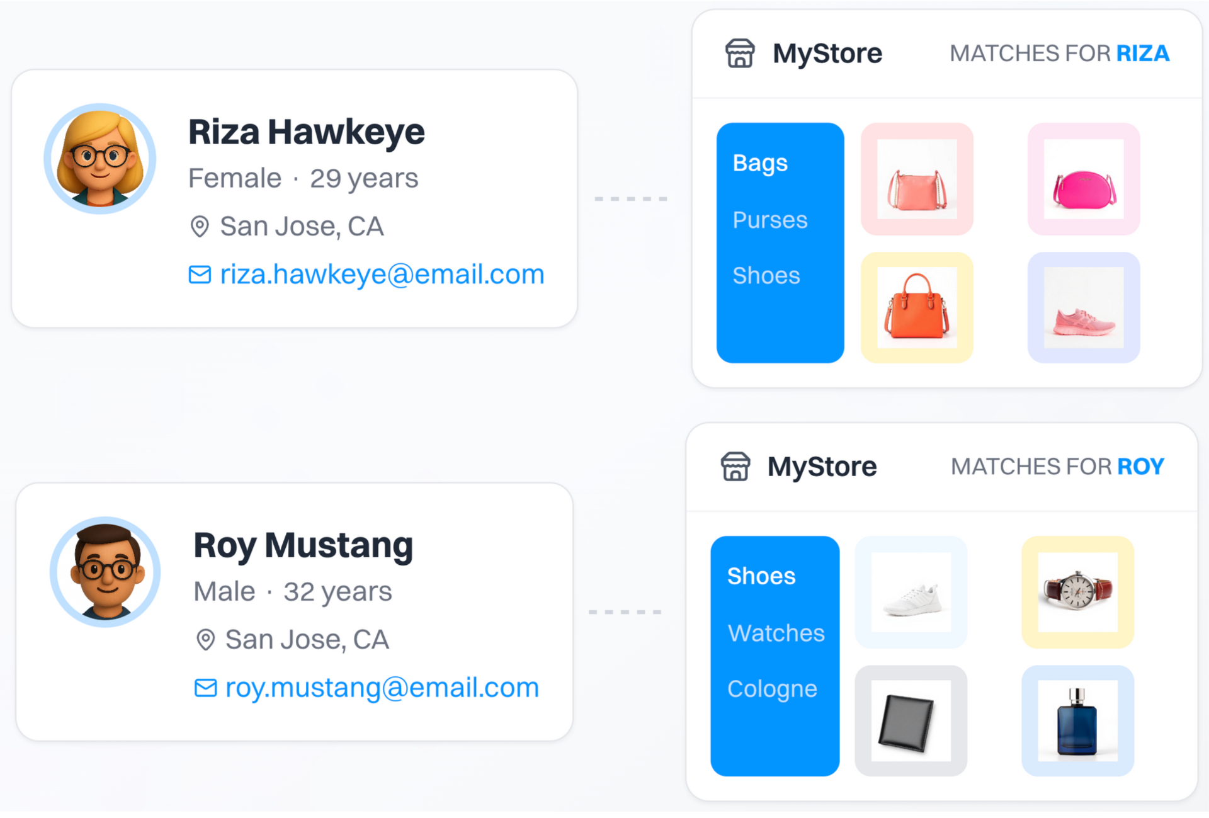Switch to the Purses category
This screenshot has width=1209, height=818.
coord(769,220)
